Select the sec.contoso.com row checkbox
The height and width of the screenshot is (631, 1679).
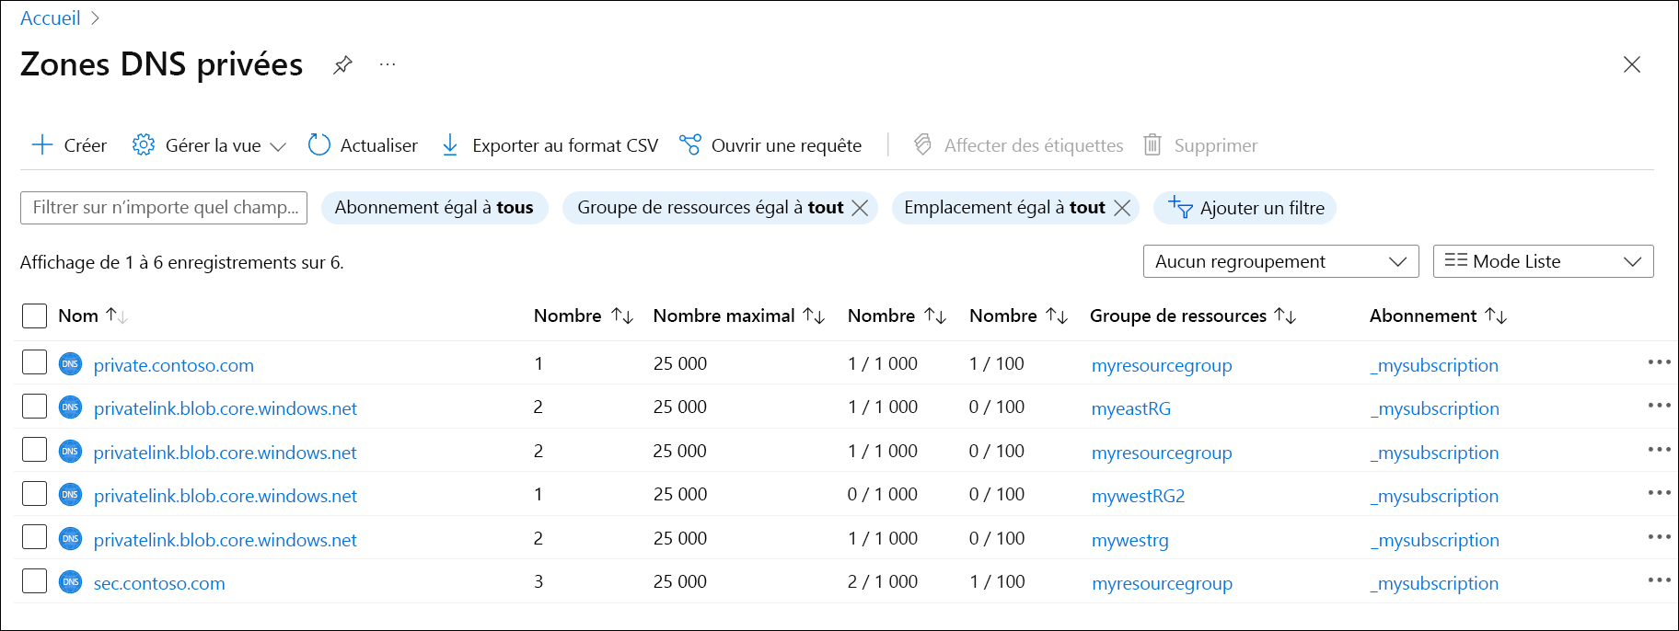click(x=34, y=581)
